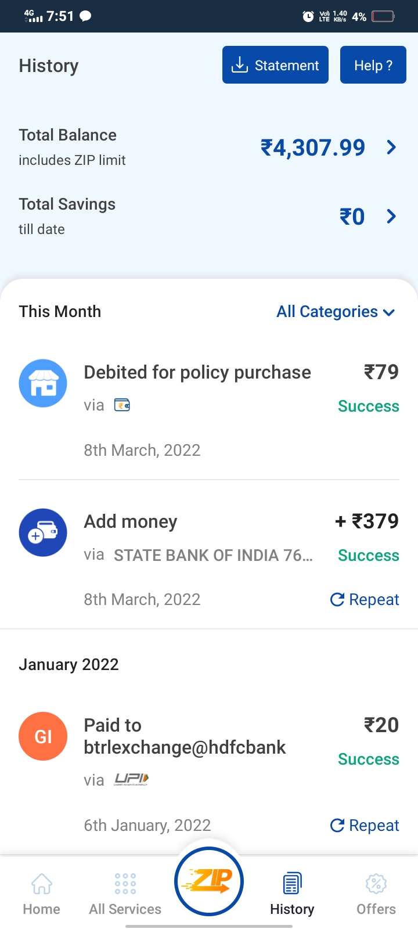Tap the GI avatar icon
Viewport: 418px width, 929px height.
point(43,736)
